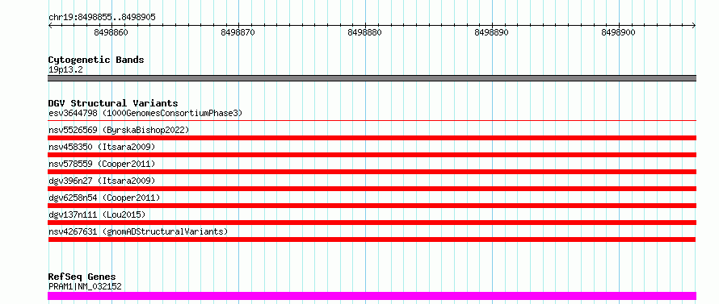The height and width of the screenshot is (304, 719).
Task: Click the red bar under dgv6258n54
Action: [x=372, y=206]
